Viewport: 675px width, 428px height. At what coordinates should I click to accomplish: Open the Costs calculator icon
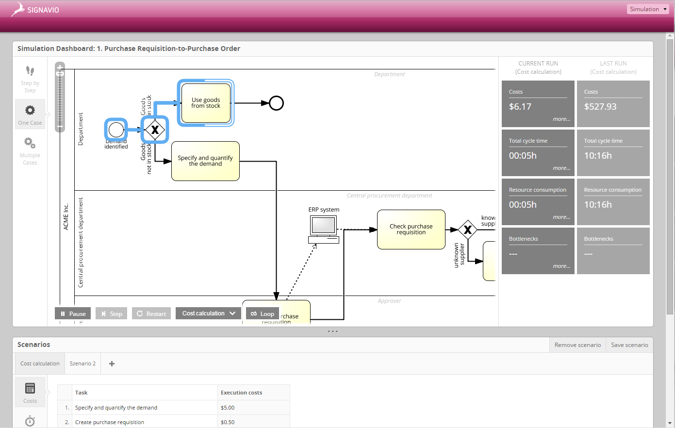coord(30,388)
